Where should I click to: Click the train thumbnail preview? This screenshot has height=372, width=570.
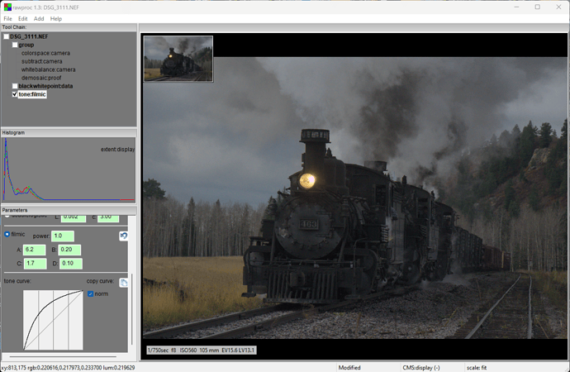click(x=178, y=58)
